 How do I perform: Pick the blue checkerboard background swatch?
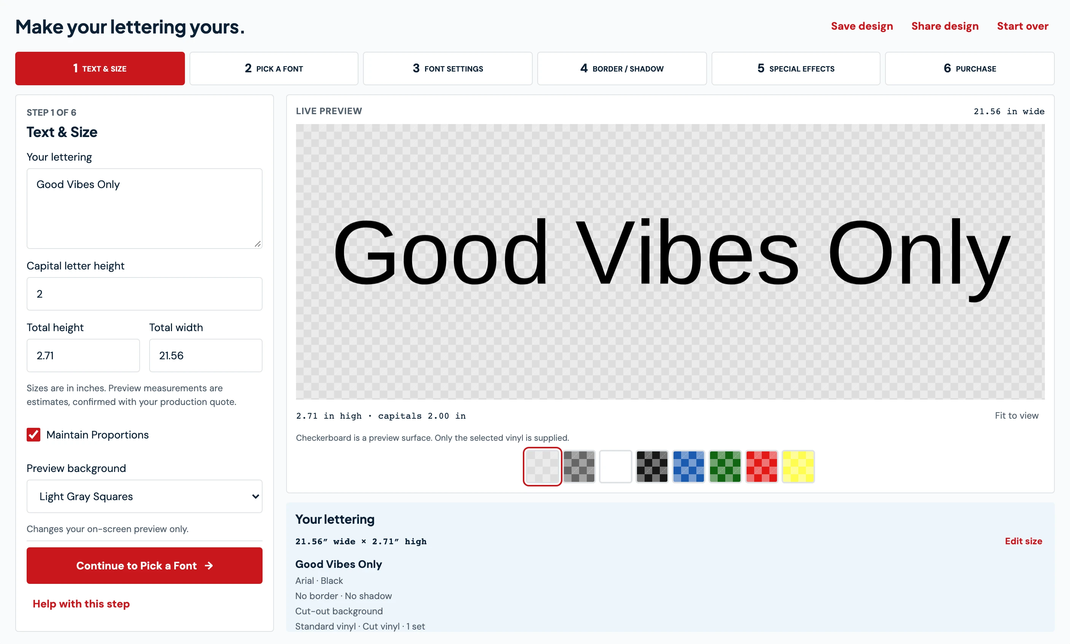688,467
